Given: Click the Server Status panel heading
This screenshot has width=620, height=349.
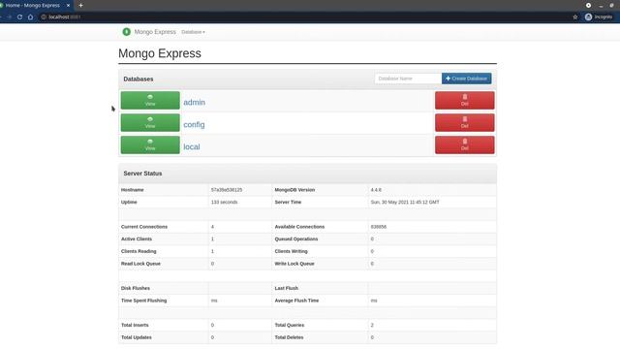Looking at the screenshot, I should point(142,174).
